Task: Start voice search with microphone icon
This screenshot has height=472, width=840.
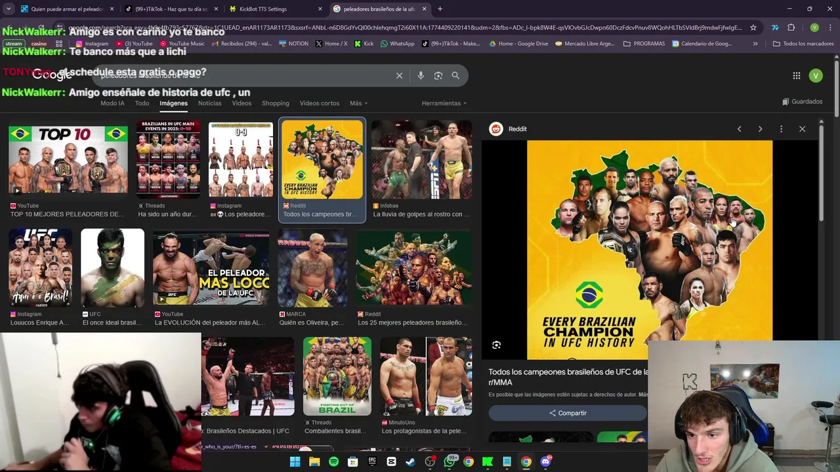Action: coord(421,75)
